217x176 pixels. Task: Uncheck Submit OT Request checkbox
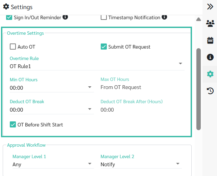104,47
